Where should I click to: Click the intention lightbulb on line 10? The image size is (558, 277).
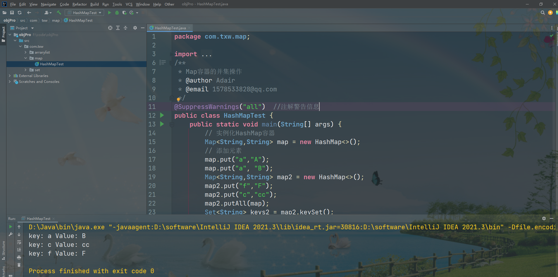[x=178, y=99]
